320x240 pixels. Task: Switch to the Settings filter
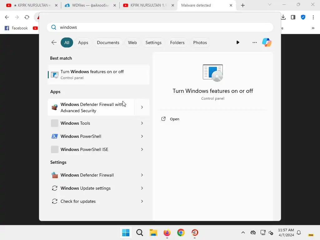(x=153, y=42)
